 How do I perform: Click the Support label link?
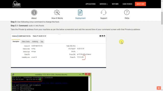click(x=104, y=18)
